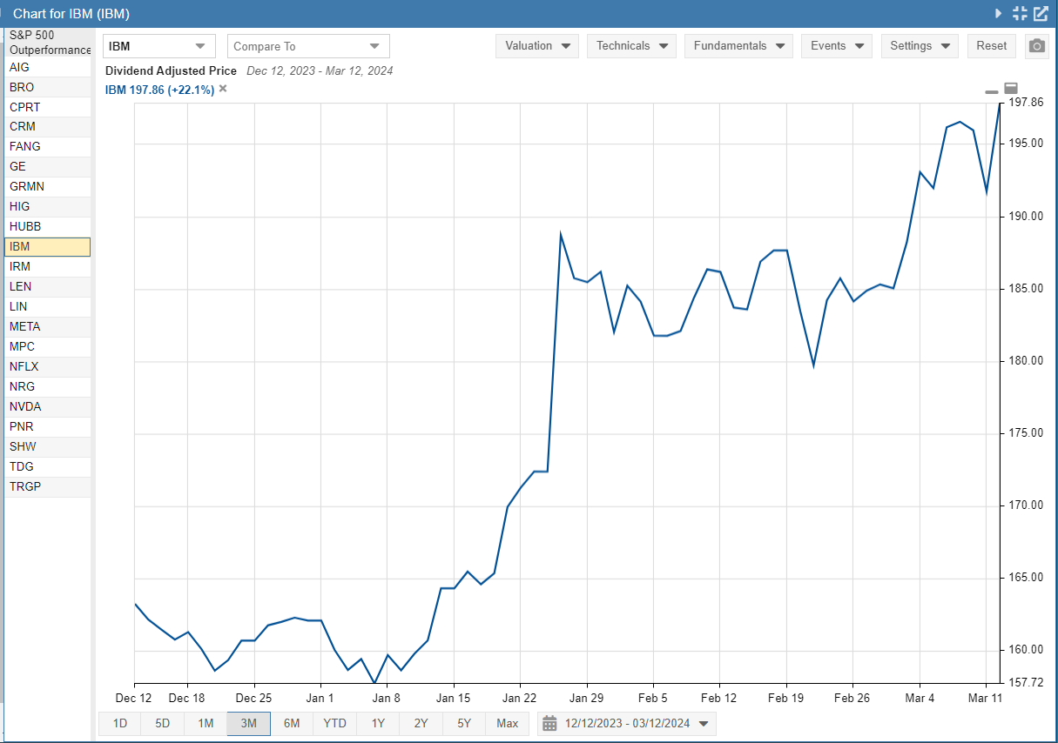Switch chart range to YTD
1058x743 pixels.
[334, 723]
